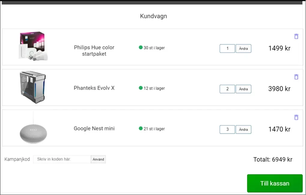Remove Phanteks Evolv X using trash icon
Viewport: 306px width, 195px height.
(296, 77)
